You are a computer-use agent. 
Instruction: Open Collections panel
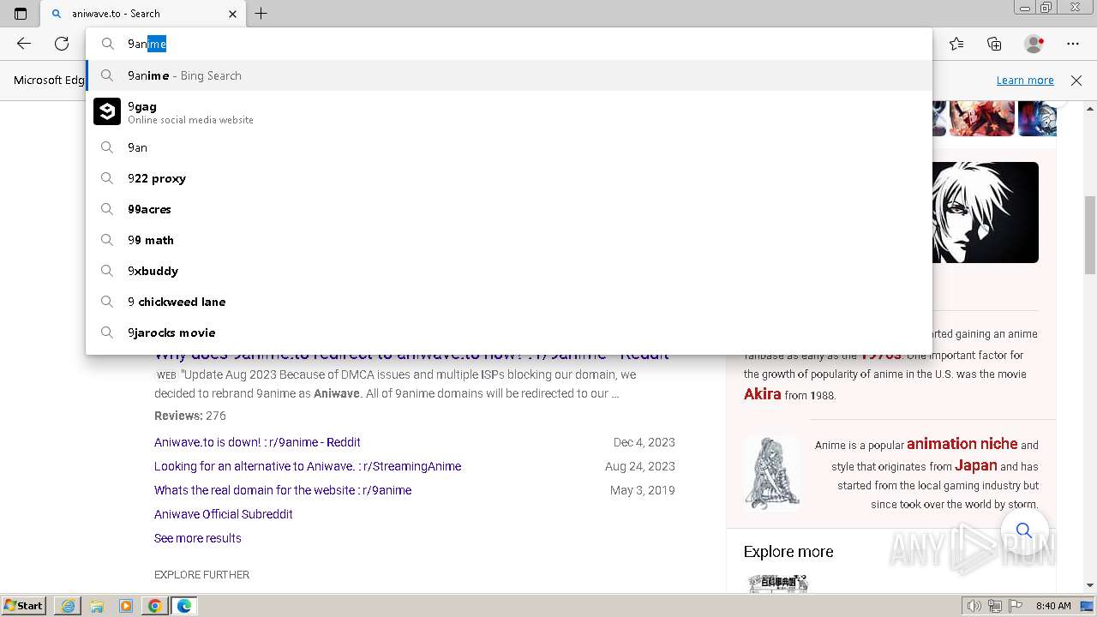(x=994, y=44)
